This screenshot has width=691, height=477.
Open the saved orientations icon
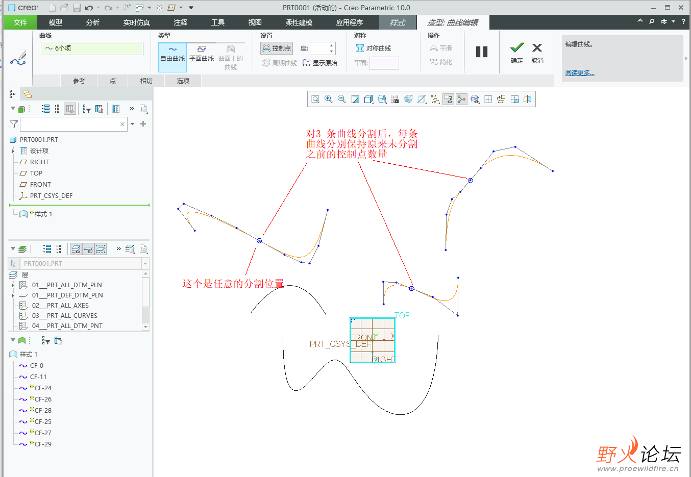pyautogui.click(x=382, y=99)
